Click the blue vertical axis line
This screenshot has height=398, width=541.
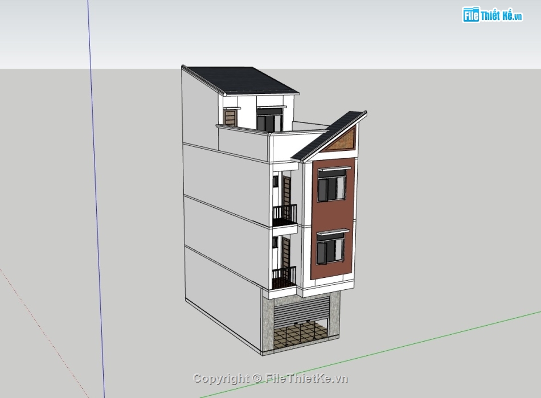tap(96, 198)
